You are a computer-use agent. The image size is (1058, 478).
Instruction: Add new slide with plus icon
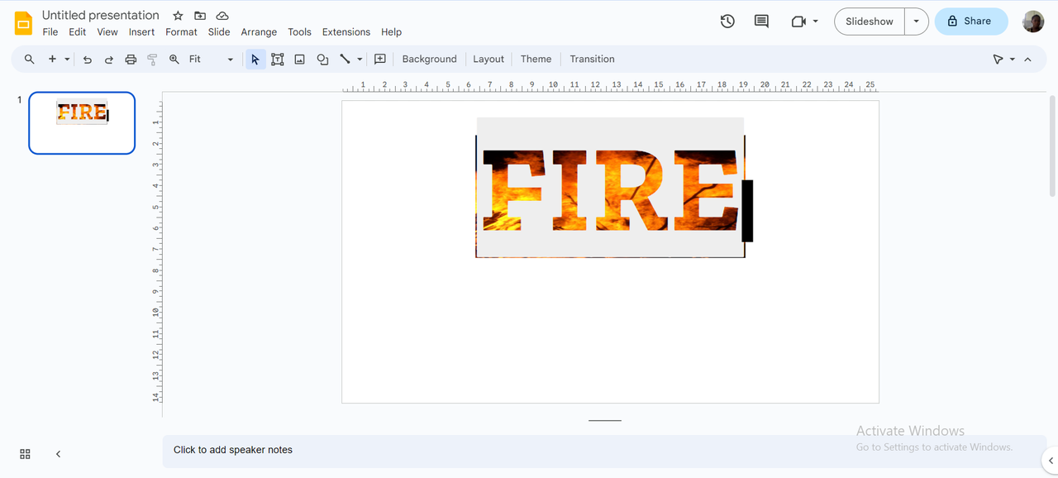click(x=52, y=60)
